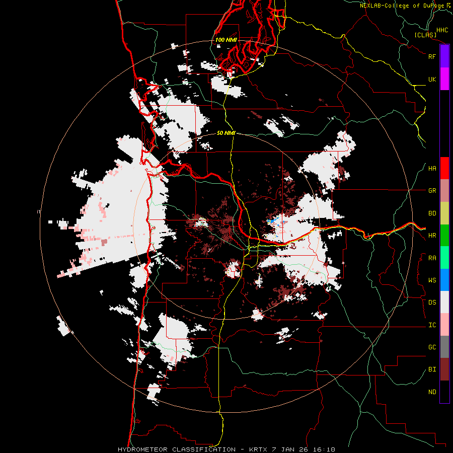The width and height of the screenshot is (453, 453).
Task: Click the BI legend label
Action: click(432, 369)
